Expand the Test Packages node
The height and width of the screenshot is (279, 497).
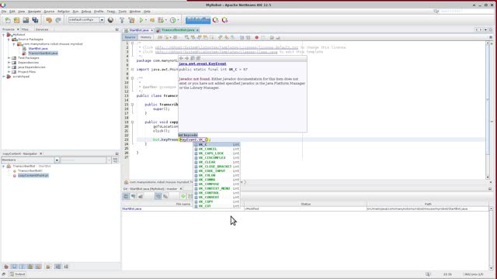[9, 58]
